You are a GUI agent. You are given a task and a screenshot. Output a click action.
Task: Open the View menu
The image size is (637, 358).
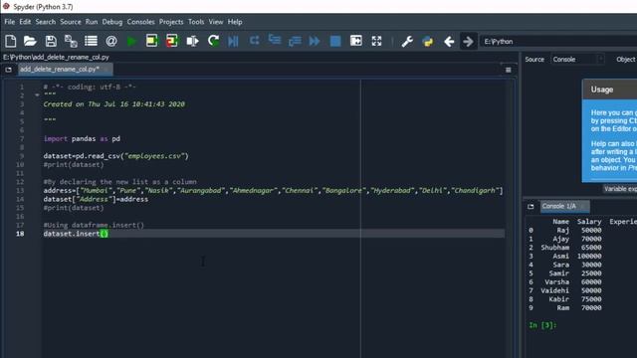(x=216, y=22)
